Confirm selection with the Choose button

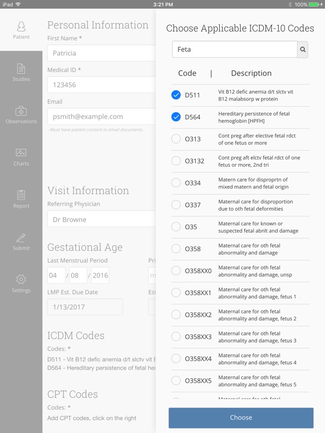[x=241, y=417]
